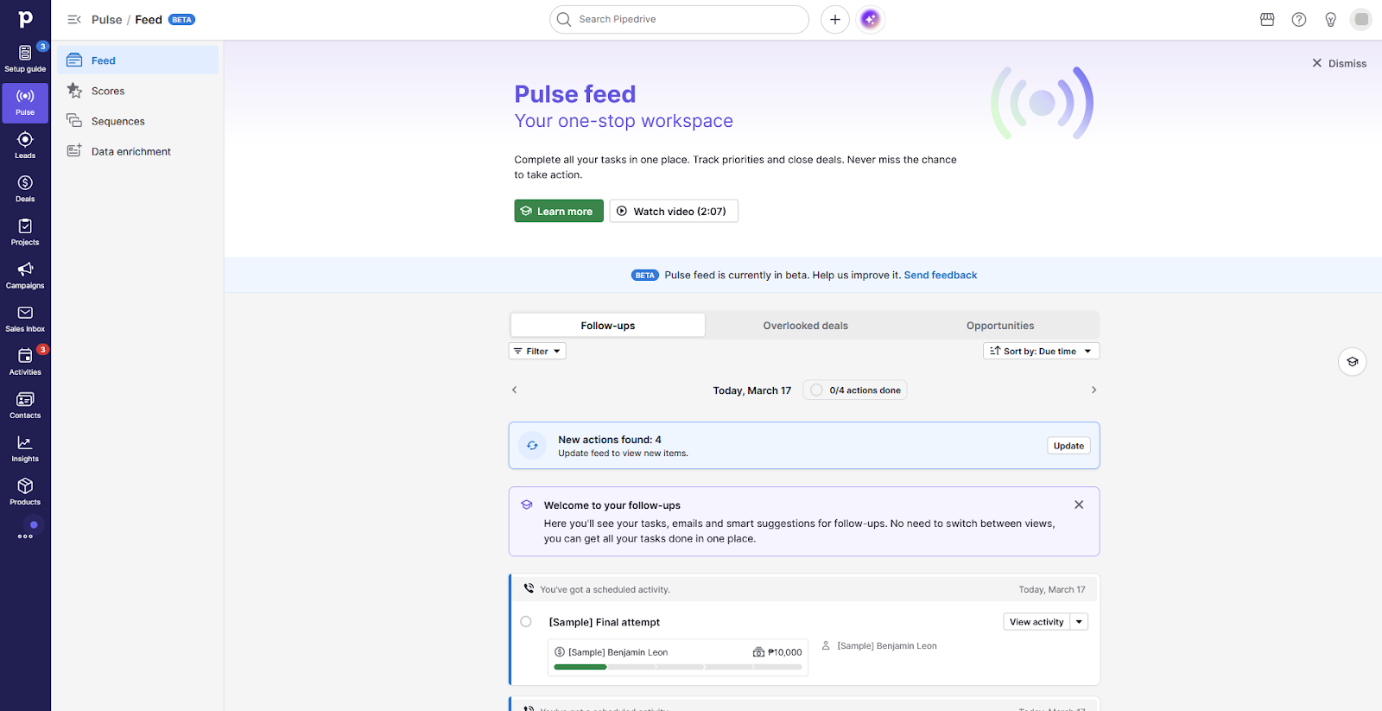
Task: Click the phone icon on scheduled activity
Action: coord(529,588)
